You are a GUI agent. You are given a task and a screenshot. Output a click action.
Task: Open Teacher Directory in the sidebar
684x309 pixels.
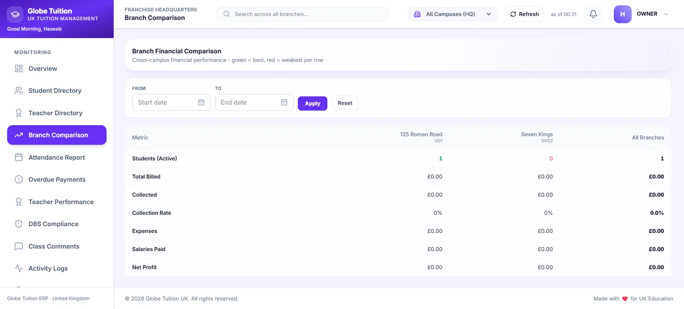pyautogui.click(x=57, y=113)
